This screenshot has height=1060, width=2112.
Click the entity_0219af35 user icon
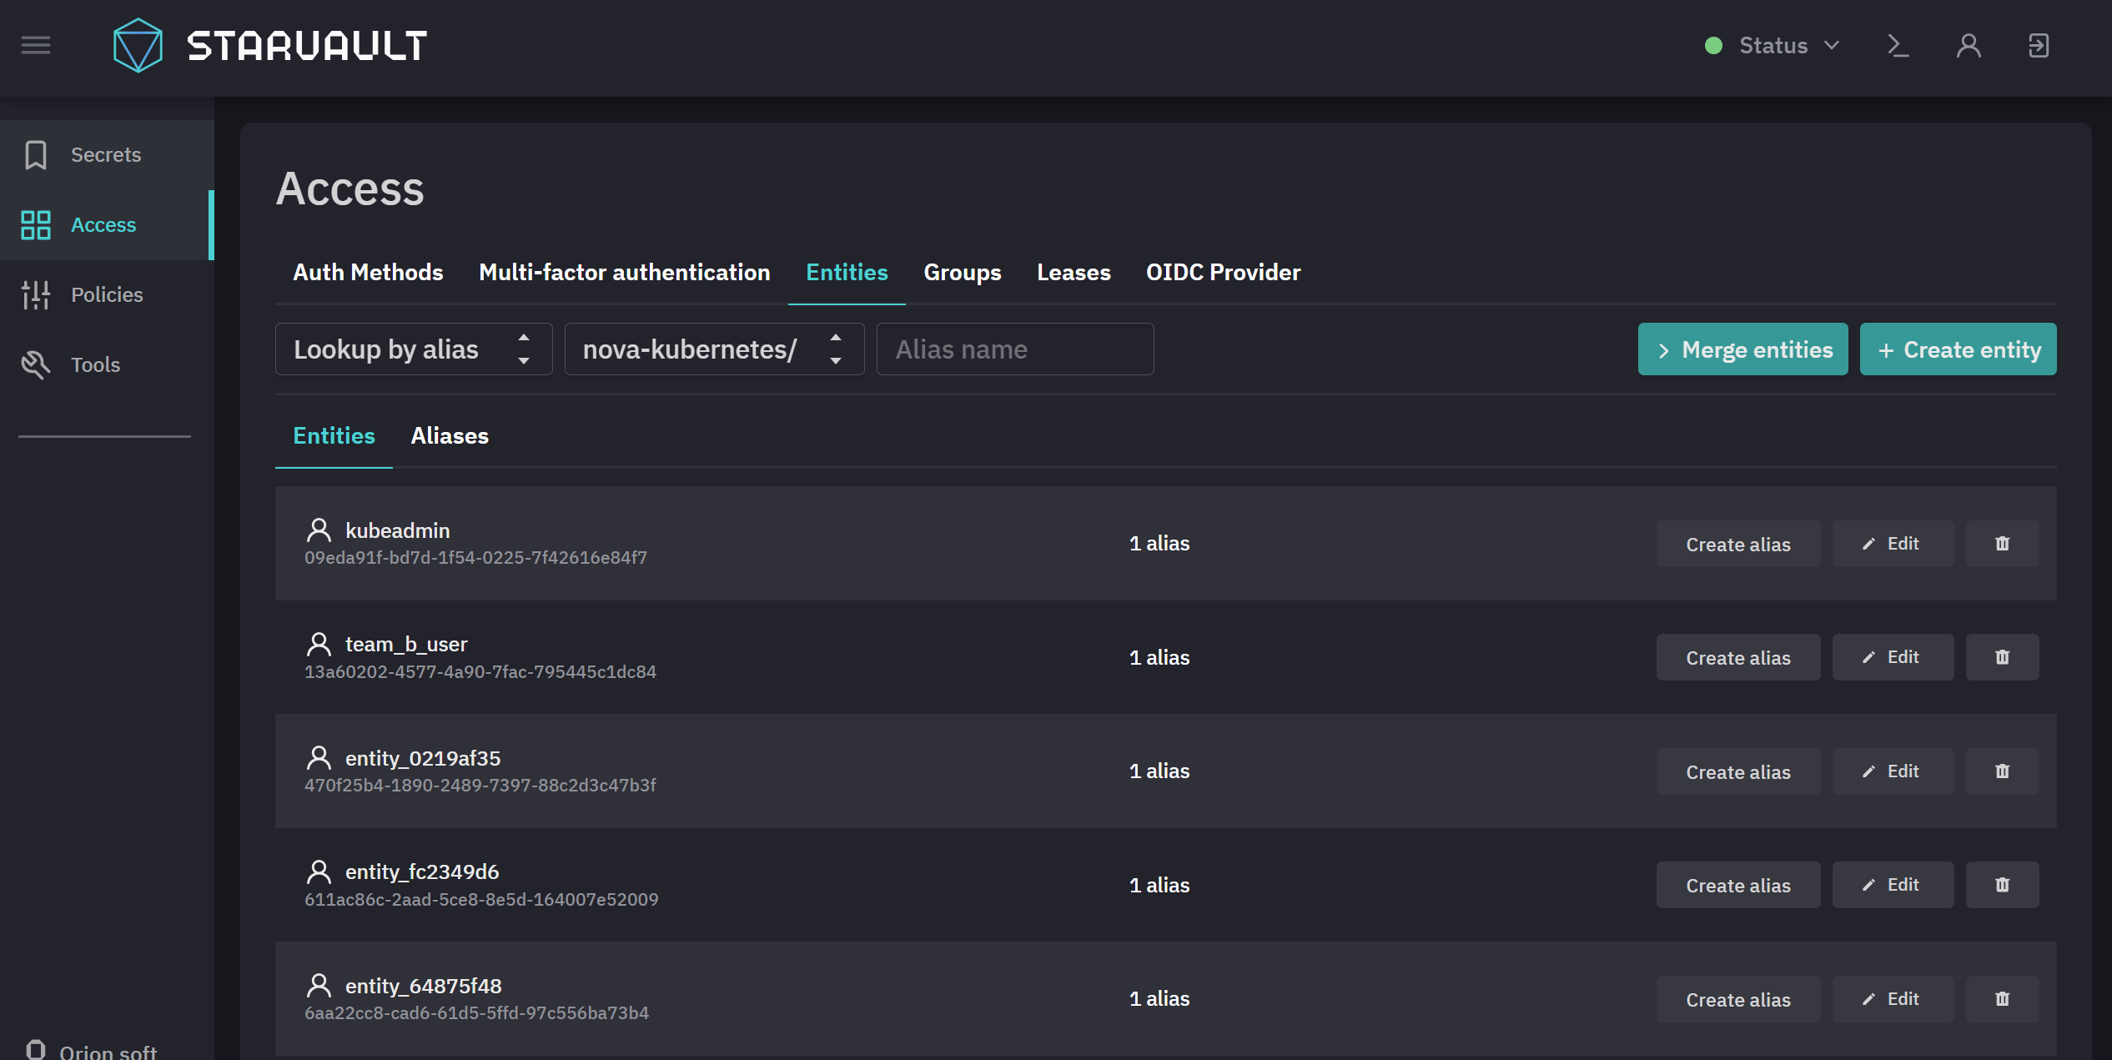[x=319, y=758]
